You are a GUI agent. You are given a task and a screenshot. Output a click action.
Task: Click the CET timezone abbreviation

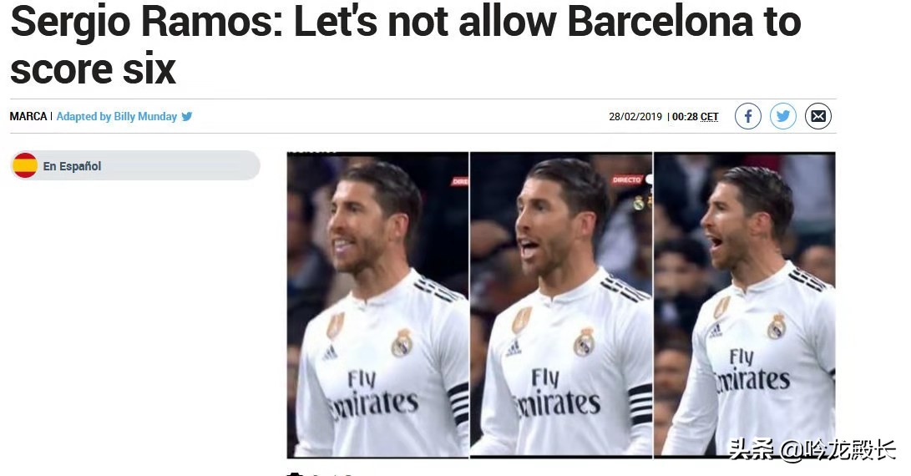click(710, 117)
